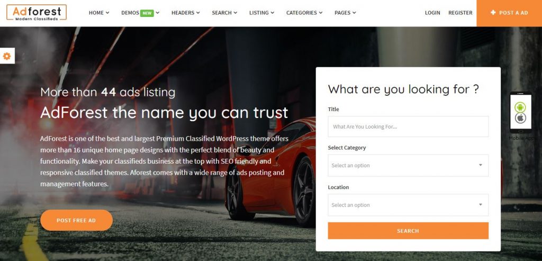Click the plus icon in Post A Ad
542x261 pixels.
(493, 13)
